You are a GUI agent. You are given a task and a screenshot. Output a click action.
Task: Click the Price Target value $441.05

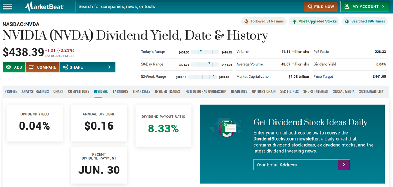coord(379,77)
